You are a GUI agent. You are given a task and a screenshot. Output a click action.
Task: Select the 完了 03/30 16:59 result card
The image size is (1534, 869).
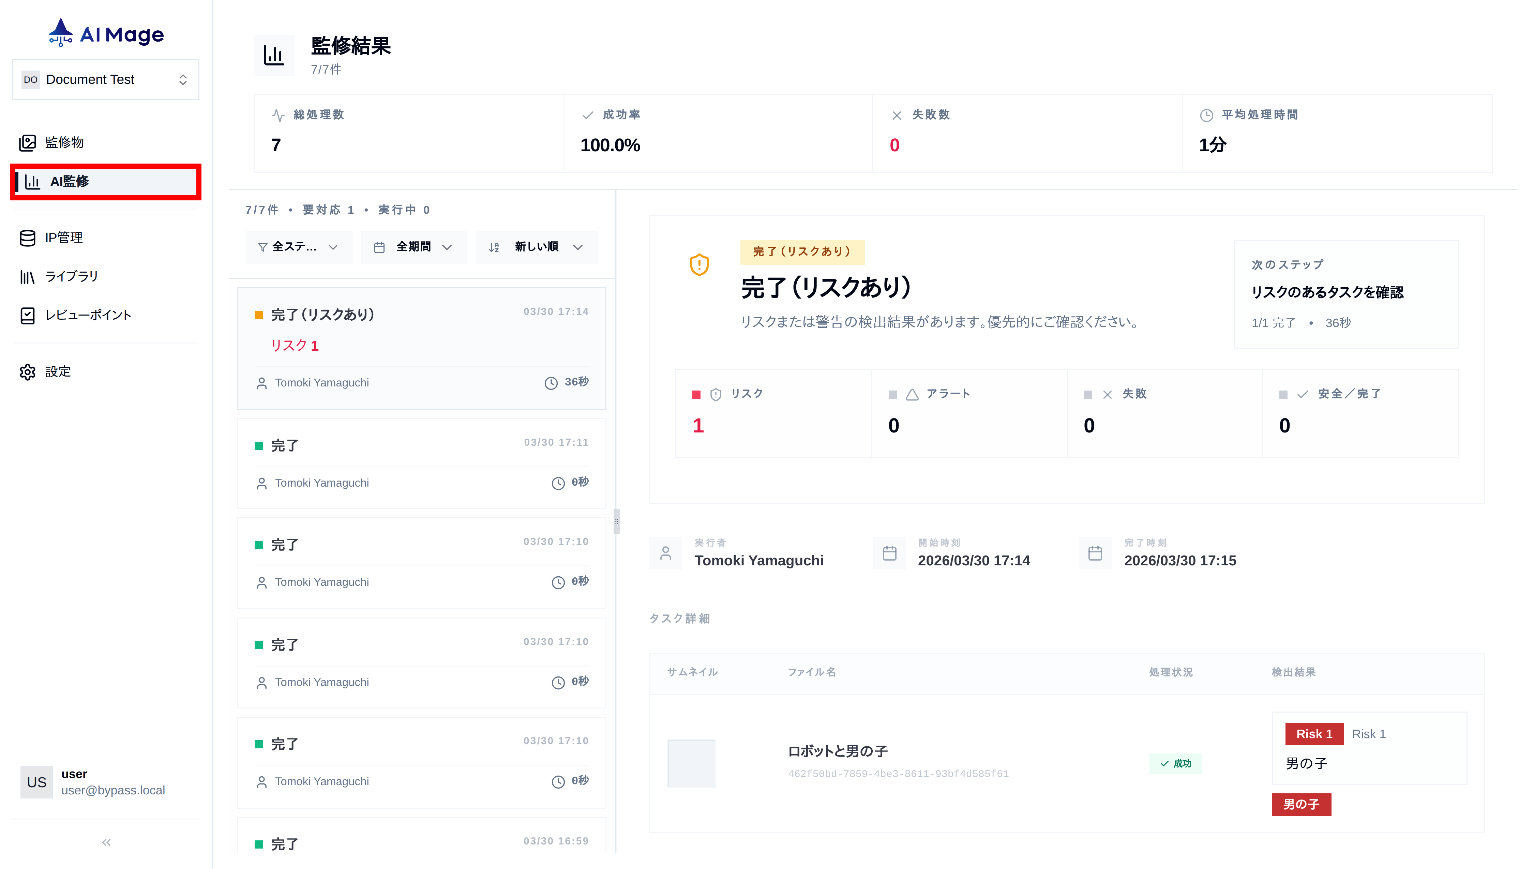[421, 836]
